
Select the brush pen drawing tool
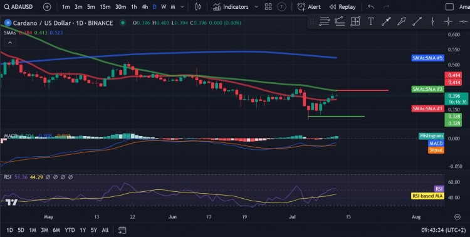point(401,21)
